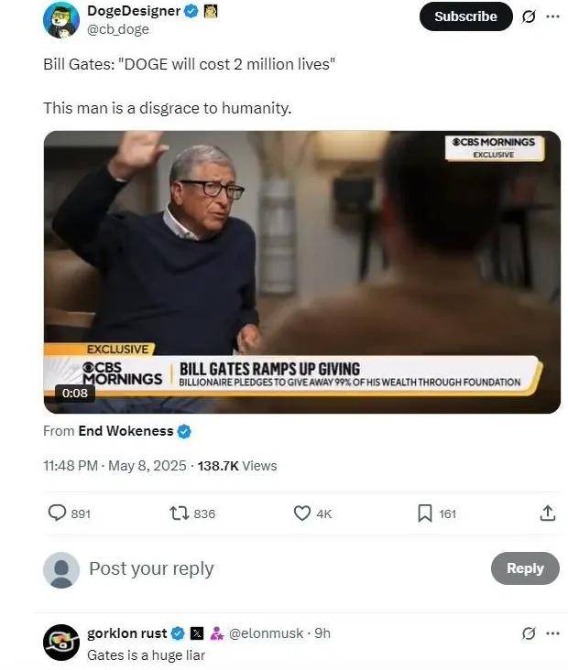This screenshot has width=568, height=670.
Task: Open the three-dot menu on DogeDesigner's post
Action: 552,16
